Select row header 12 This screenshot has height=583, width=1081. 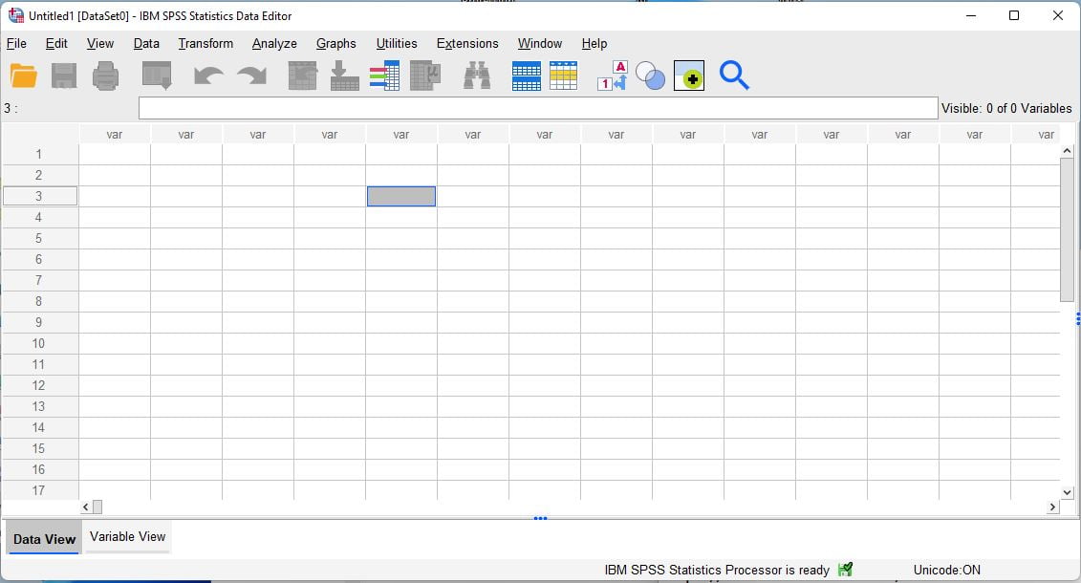coord(38,386)
